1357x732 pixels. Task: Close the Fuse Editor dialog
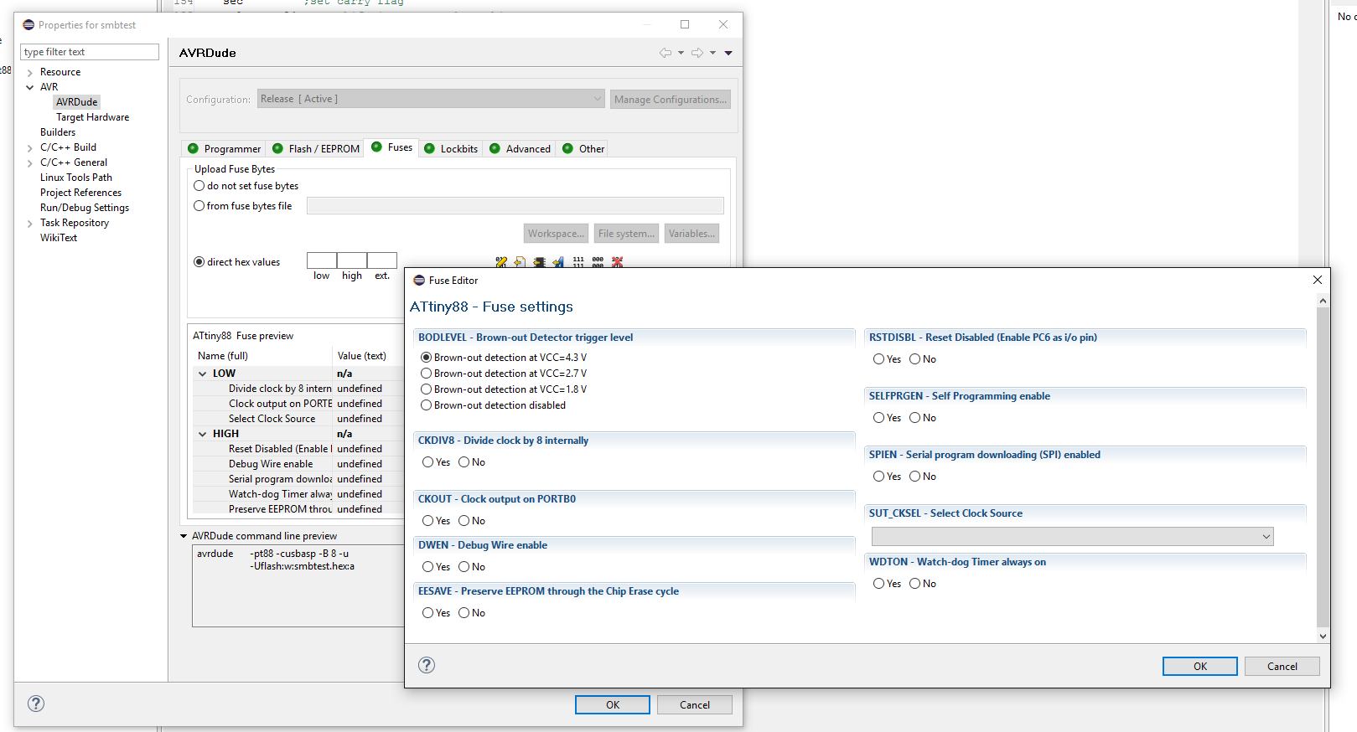[1318, 280]
